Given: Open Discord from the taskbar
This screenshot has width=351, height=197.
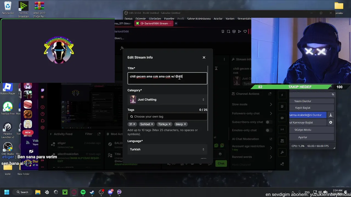Looking at the screenshot, I should pos(110,192).
